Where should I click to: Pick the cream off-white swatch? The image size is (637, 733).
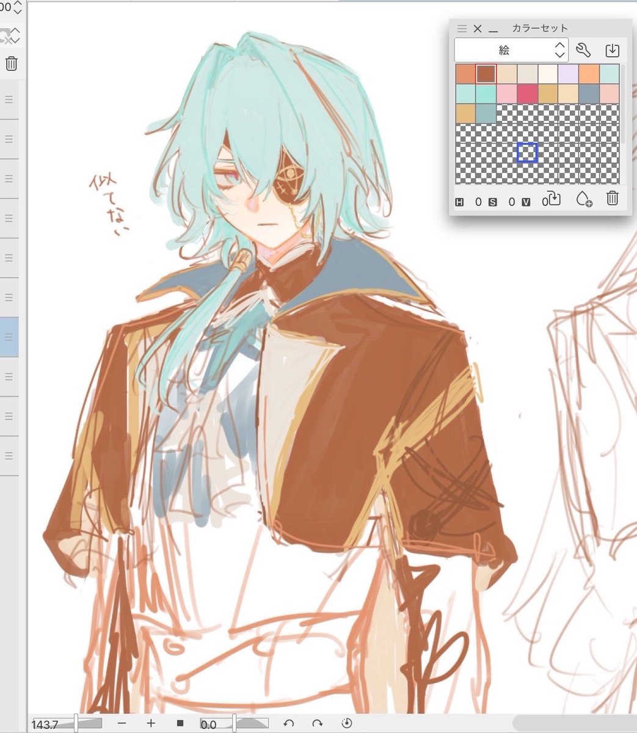coord(548,74)
